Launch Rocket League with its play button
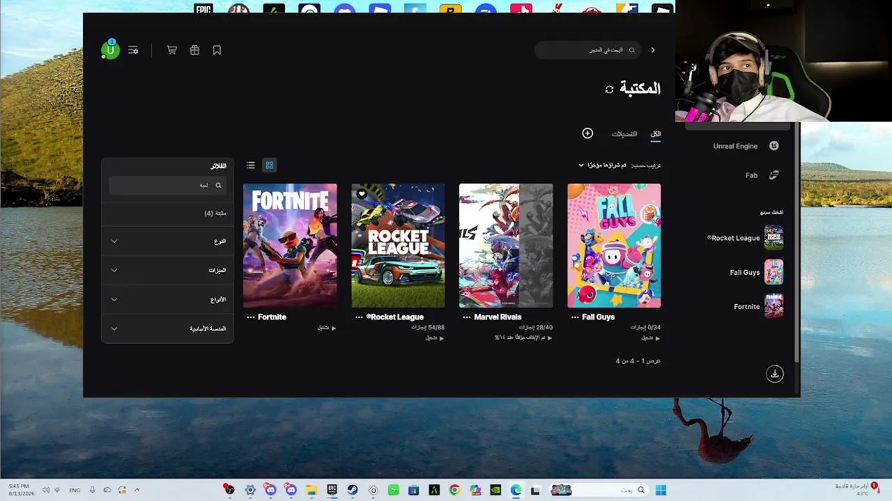This screenshot has height=501, width=892. 435,337
